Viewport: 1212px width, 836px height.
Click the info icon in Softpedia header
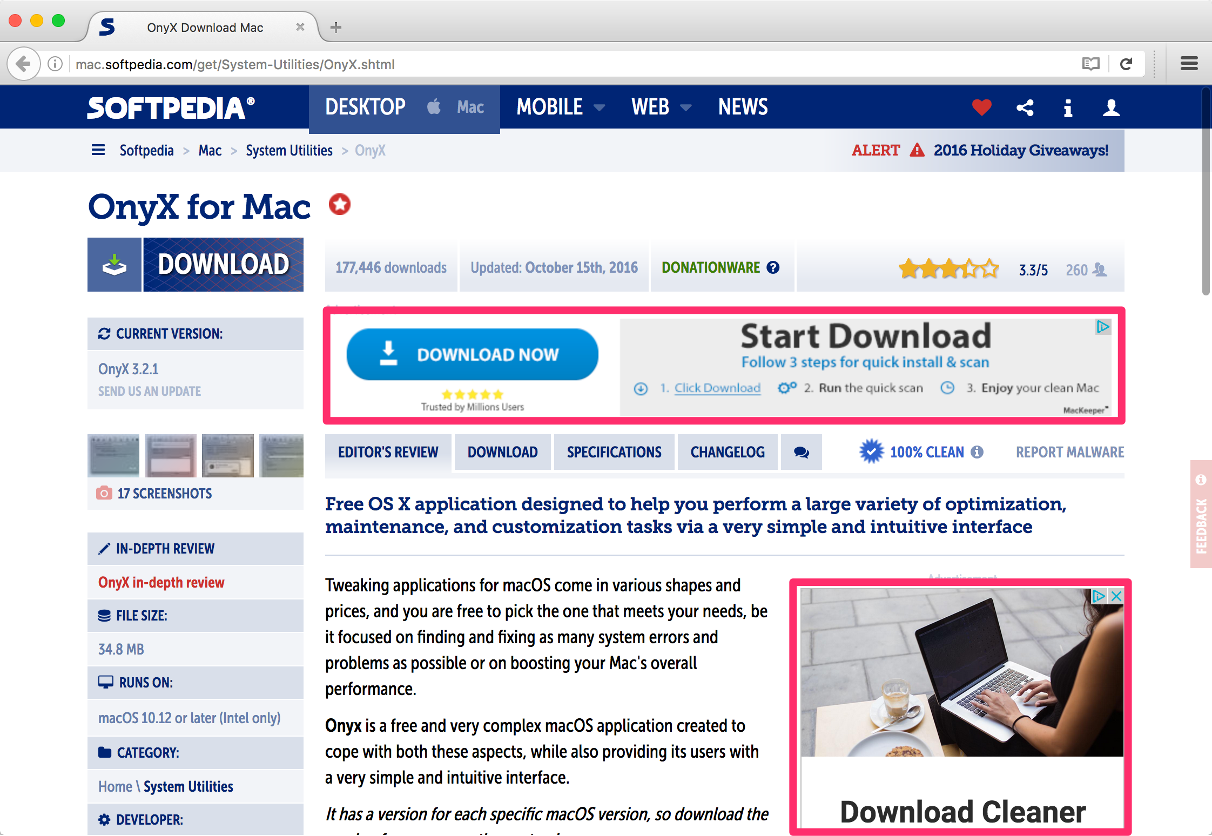[1067, 108]
